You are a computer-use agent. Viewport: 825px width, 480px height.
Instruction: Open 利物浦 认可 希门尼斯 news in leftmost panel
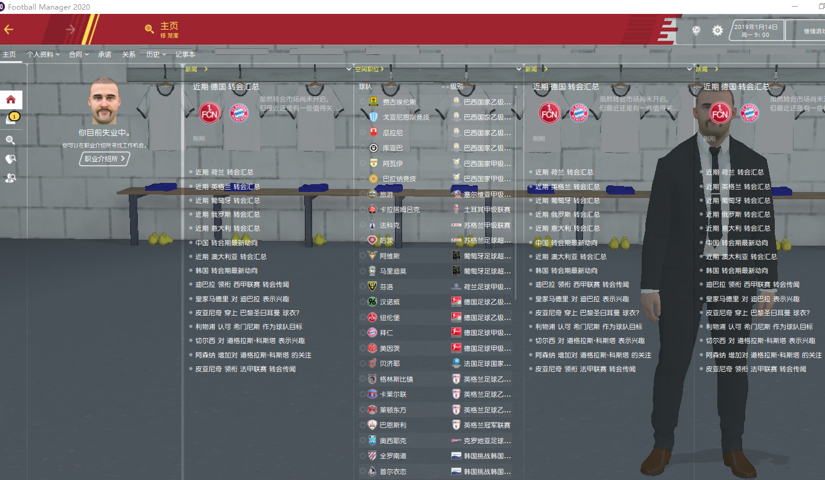point(249,327)
